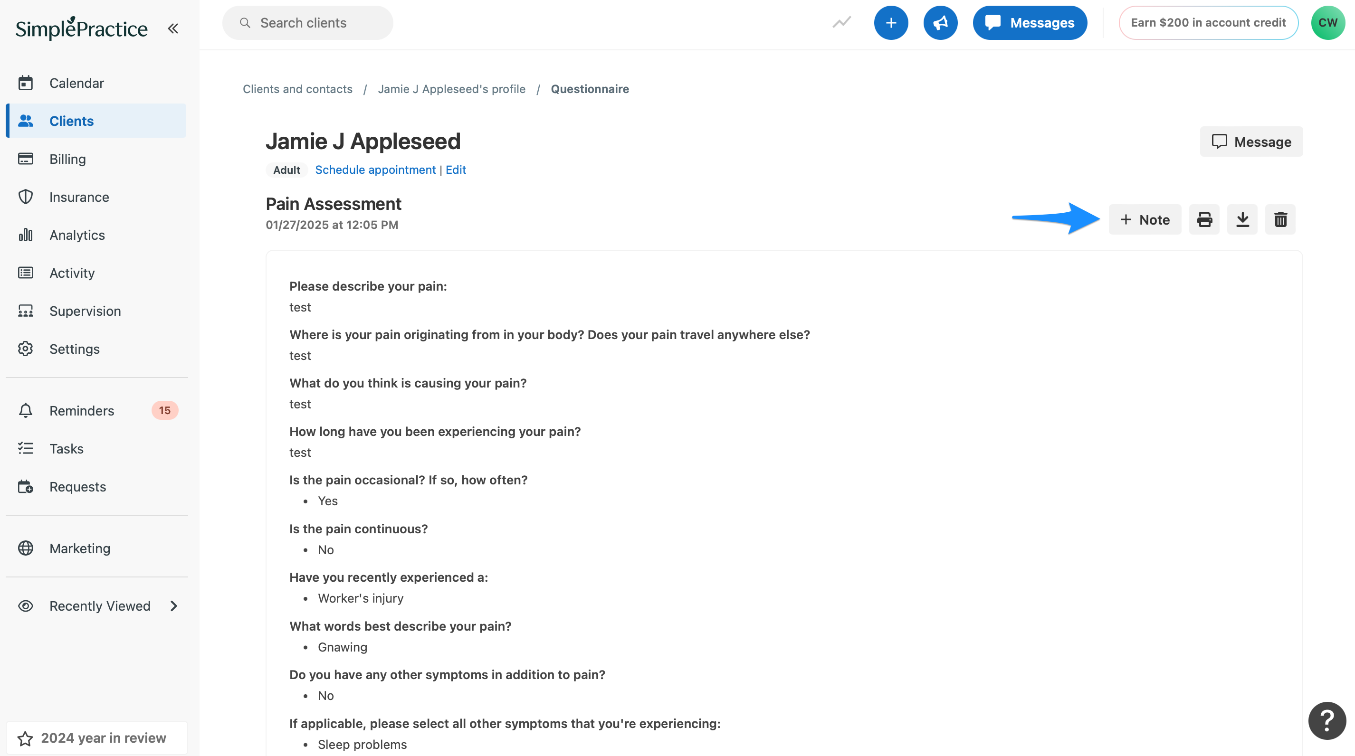Open the megaphone announcements icon
Screen dimensions: 1355x756
(940, 23)
